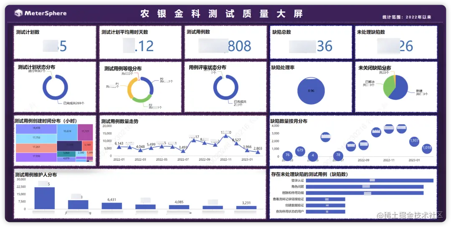Click the 4,048 data point on trend line
Image resolution: width=451 pixels, height=227 pixels.
tap(140, 150)
